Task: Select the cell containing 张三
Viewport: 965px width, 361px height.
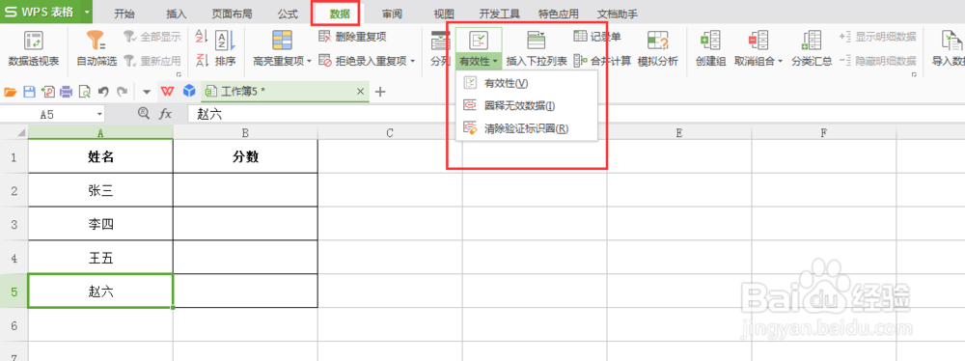Action: coord(100,190)
